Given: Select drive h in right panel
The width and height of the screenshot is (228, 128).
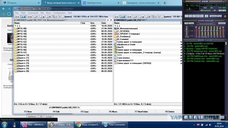Looking at the screenshot, I should click(148, 17).
